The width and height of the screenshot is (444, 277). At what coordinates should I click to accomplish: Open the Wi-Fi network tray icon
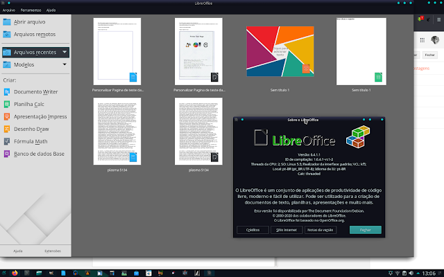click(x=398, y=273)
